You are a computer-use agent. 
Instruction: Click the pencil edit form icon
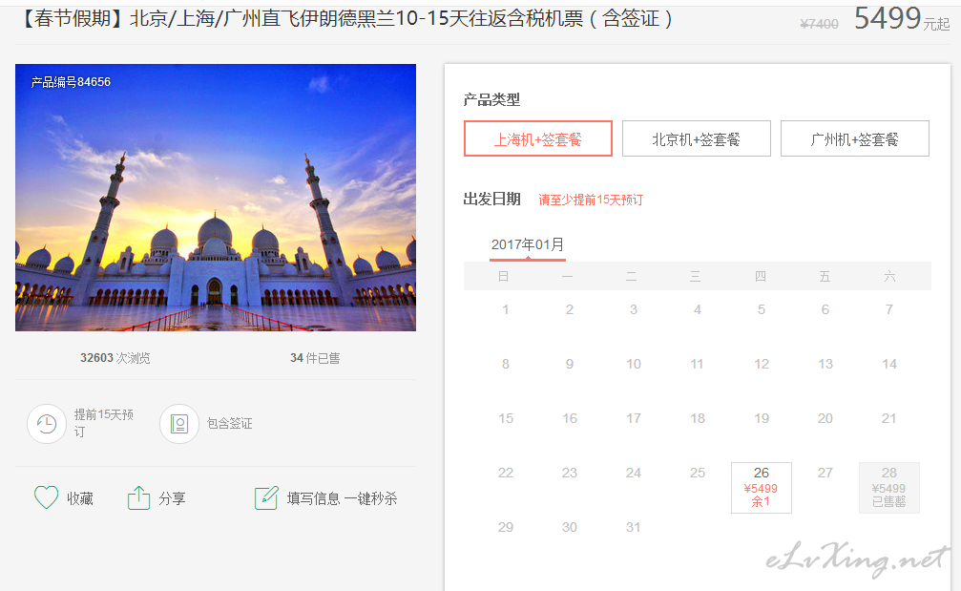[x=266, y=497]
